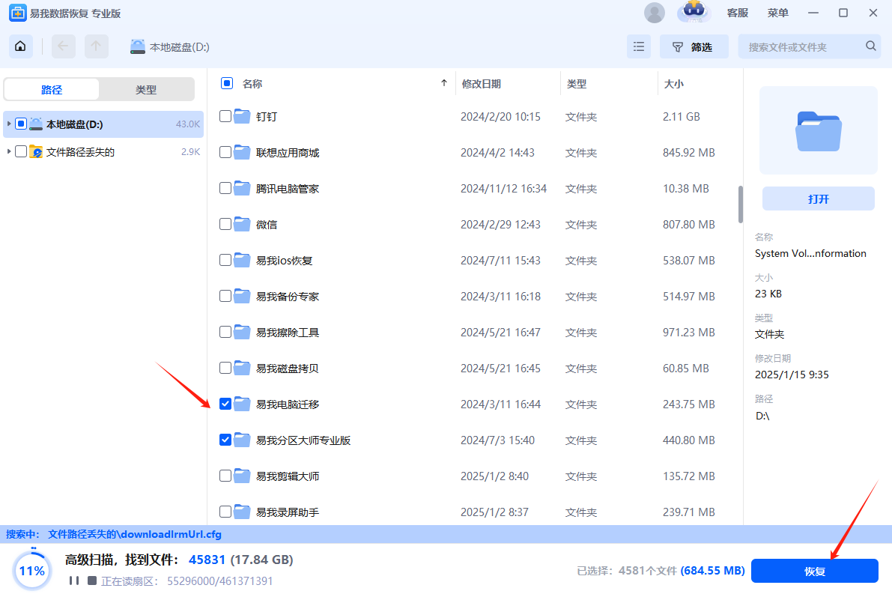Check the 钉钉 folder checkbox

pyautogui.click(x=225, y=116)
